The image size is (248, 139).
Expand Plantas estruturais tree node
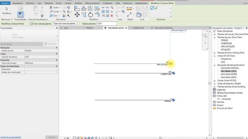[x=214, y=34]
